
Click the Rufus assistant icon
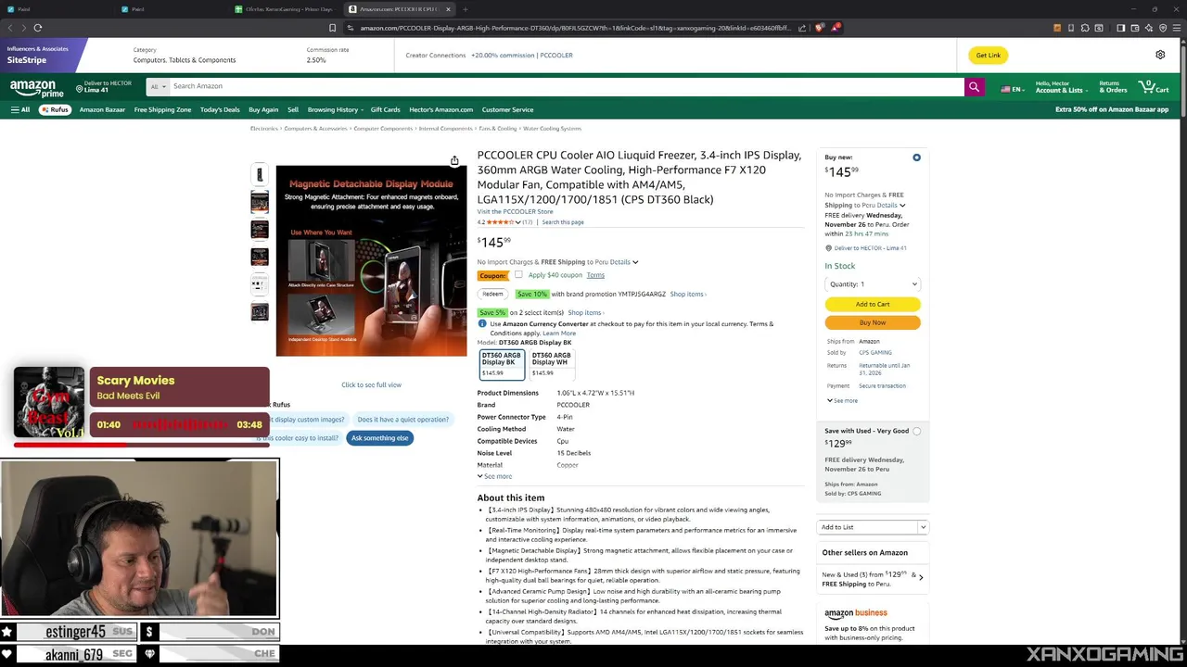pos(55,109)
